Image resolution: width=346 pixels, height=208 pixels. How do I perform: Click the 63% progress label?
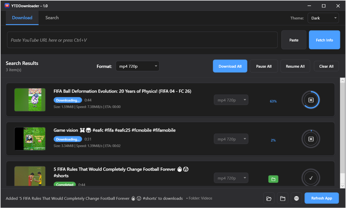point(273,101)
